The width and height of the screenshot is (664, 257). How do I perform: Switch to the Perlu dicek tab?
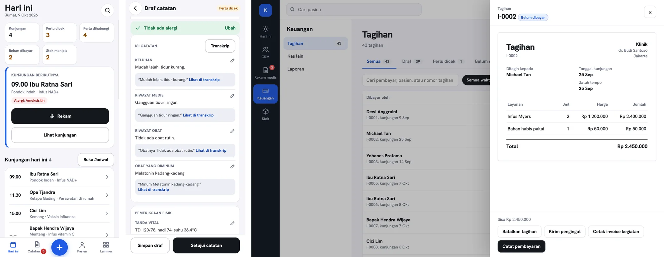(448, 61)
